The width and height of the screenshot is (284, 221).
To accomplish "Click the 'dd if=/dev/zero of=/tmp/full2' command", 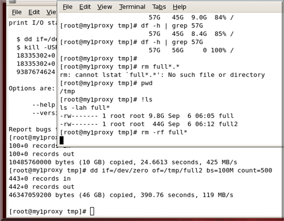I will tap(181, 170).
